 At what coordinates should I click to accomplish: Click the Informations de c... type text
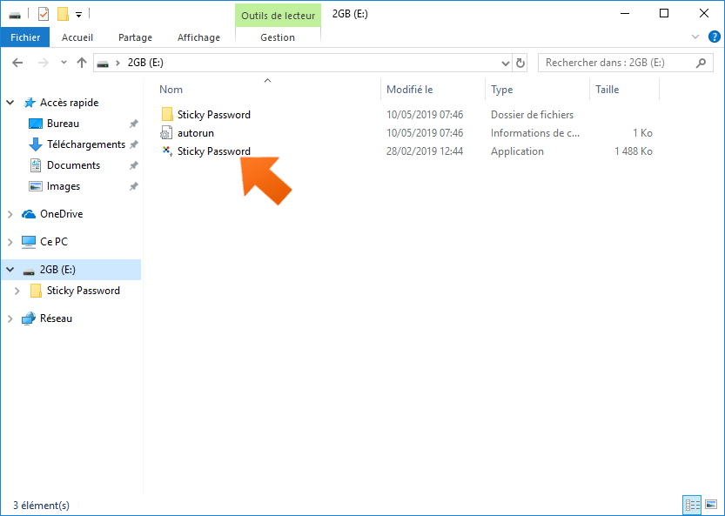pos(535,133)
